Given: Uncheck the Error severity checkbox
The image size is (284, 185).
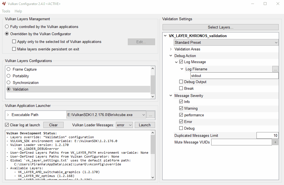Looking at the screenshot, I should point(181,122).
